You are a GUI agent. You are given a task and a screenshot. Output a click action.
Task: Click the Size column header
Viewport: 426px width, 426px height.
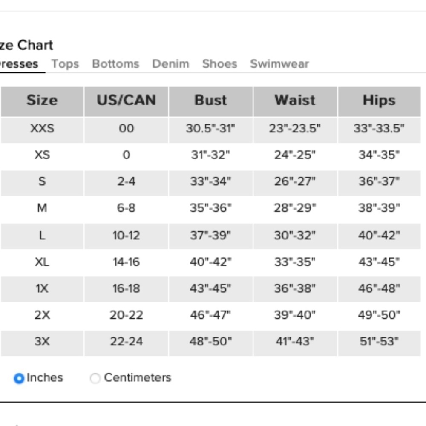42,102
